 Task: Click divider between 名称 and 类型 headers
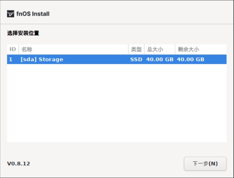[128, 50]
